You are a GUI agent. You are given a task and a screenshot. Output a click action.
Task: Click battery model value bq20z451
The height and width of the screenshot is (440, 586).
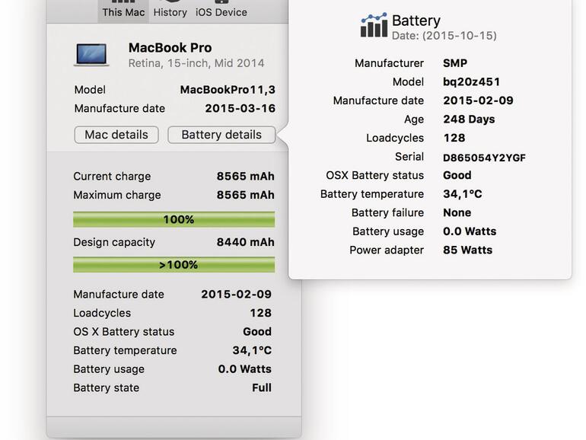point(471,82)
